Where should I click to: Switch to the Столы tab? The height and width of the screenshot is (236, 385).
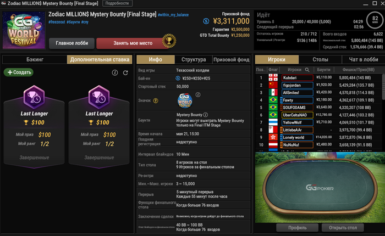(x=320, y=60)
